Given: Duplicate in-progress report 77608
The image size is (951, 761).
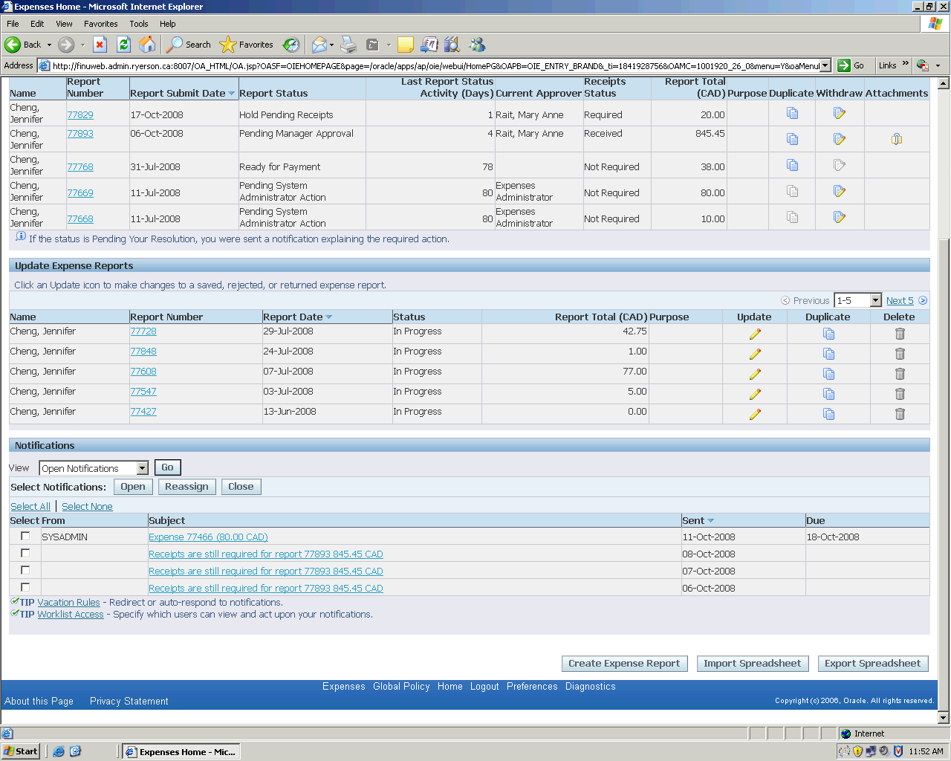Looking at the screenshot, I should 828,374.
